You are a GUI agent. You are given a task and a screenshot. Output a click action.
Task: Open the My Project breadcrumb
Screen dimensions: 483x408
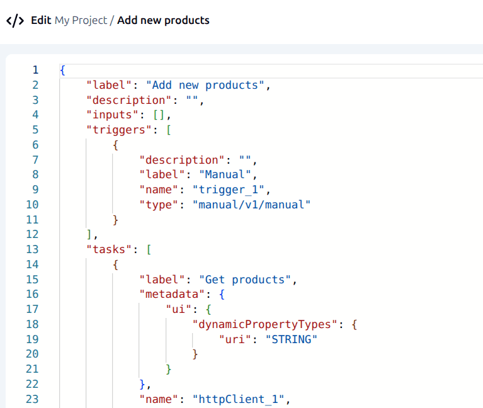pos(81,20)
